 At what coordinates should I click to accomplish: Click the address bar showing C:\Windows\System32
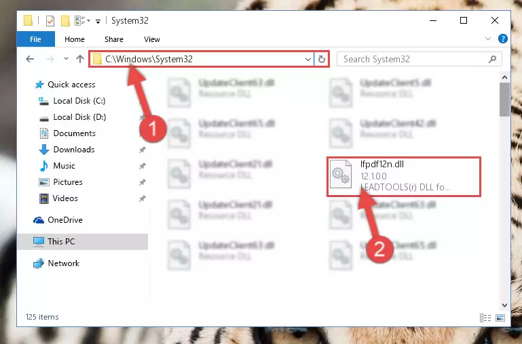[202, 59]
